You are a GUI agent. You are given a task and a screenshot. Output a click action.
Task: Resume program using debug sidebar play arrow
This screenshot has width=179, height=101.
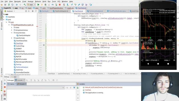click(5, 80)
